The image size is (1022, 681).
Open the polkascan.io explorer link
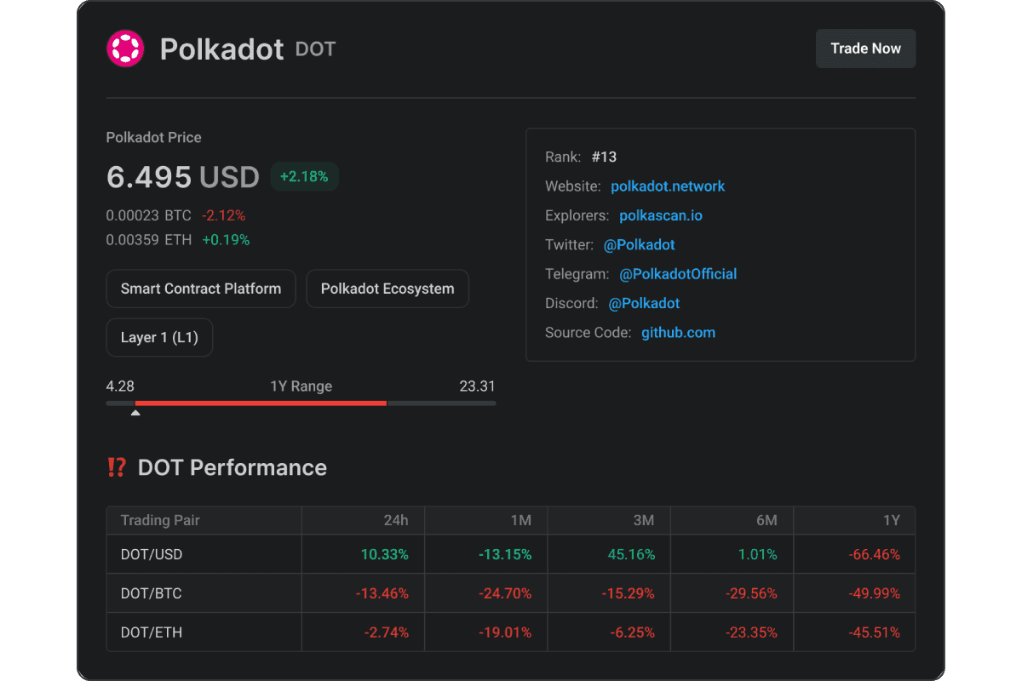(x=661, y=215)
